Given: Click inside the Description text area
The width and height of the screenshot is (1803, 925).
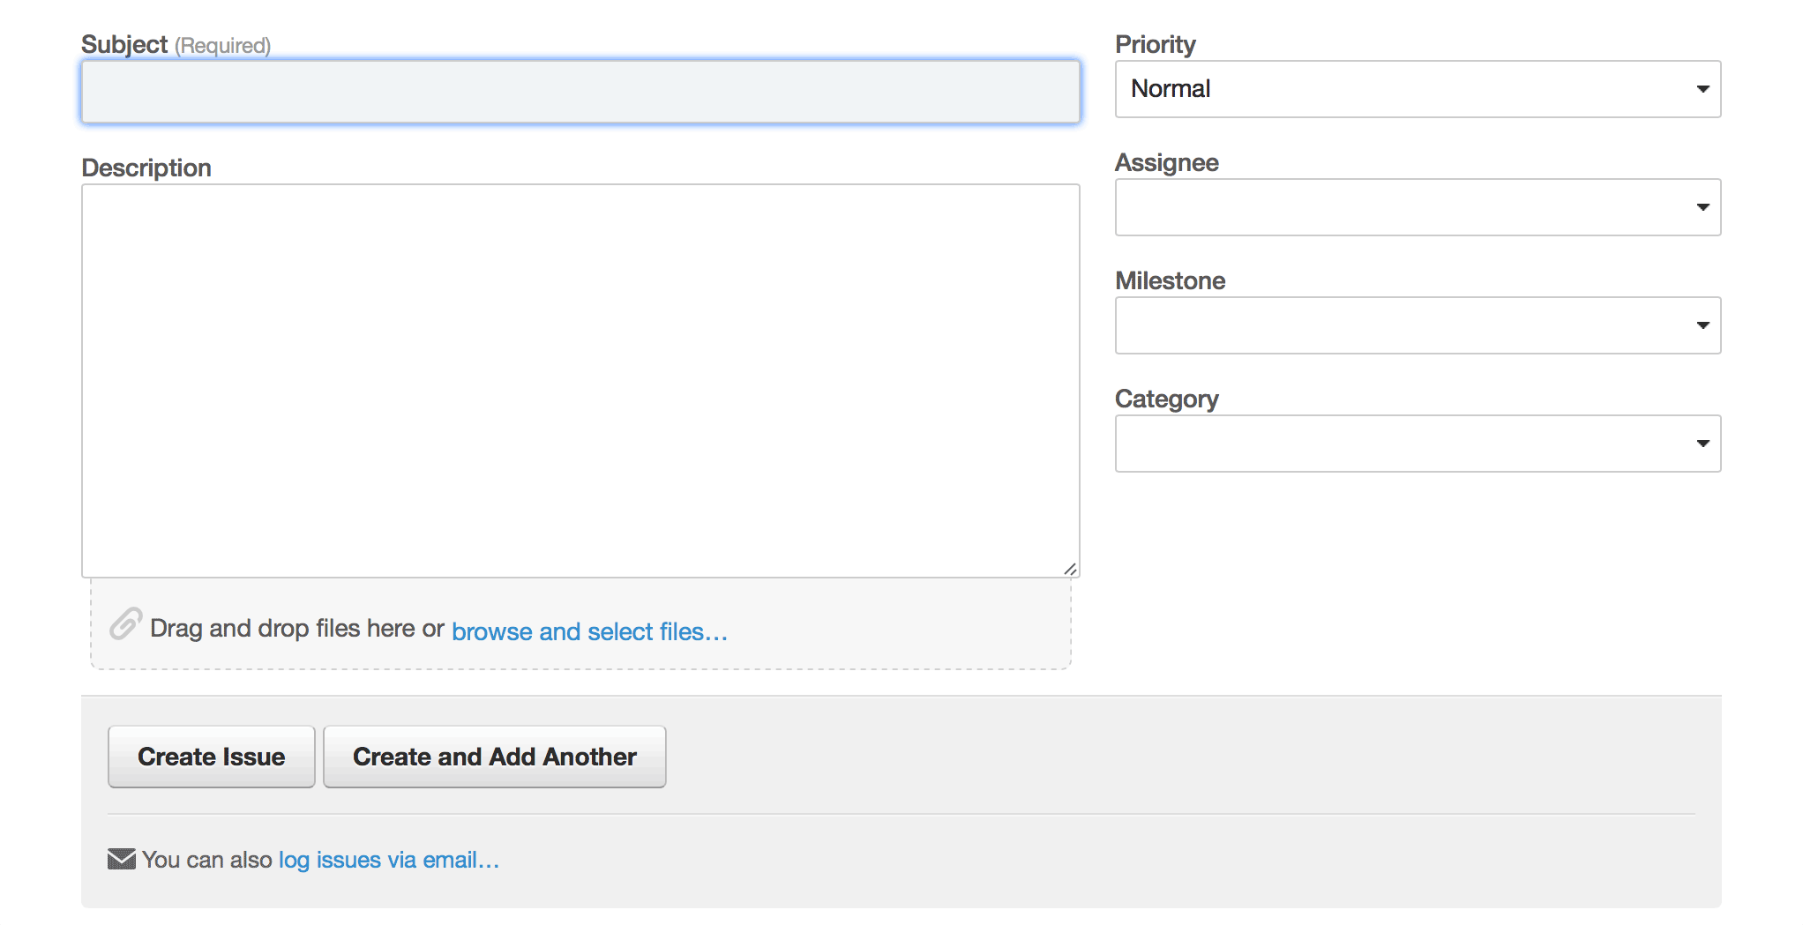Looking at the screenshot, I should point(580,381).
